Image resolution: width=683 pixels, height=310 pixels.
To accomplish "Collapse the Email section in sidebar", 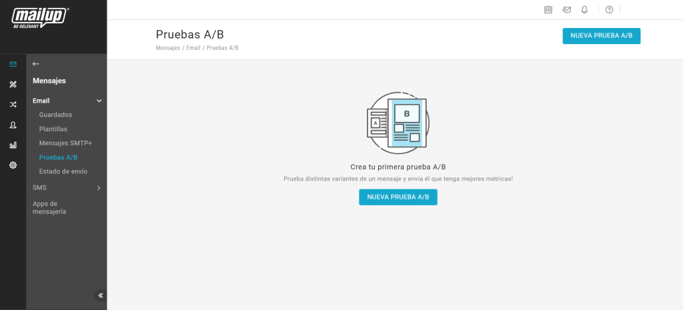I will pos(99,101).
